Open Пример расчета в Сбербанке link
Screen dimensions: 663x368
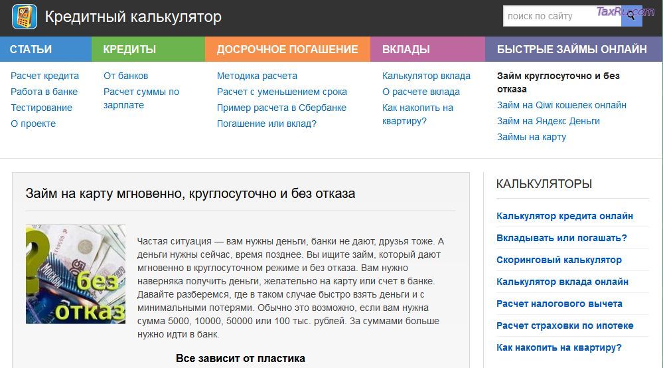(x=281, y=108)
